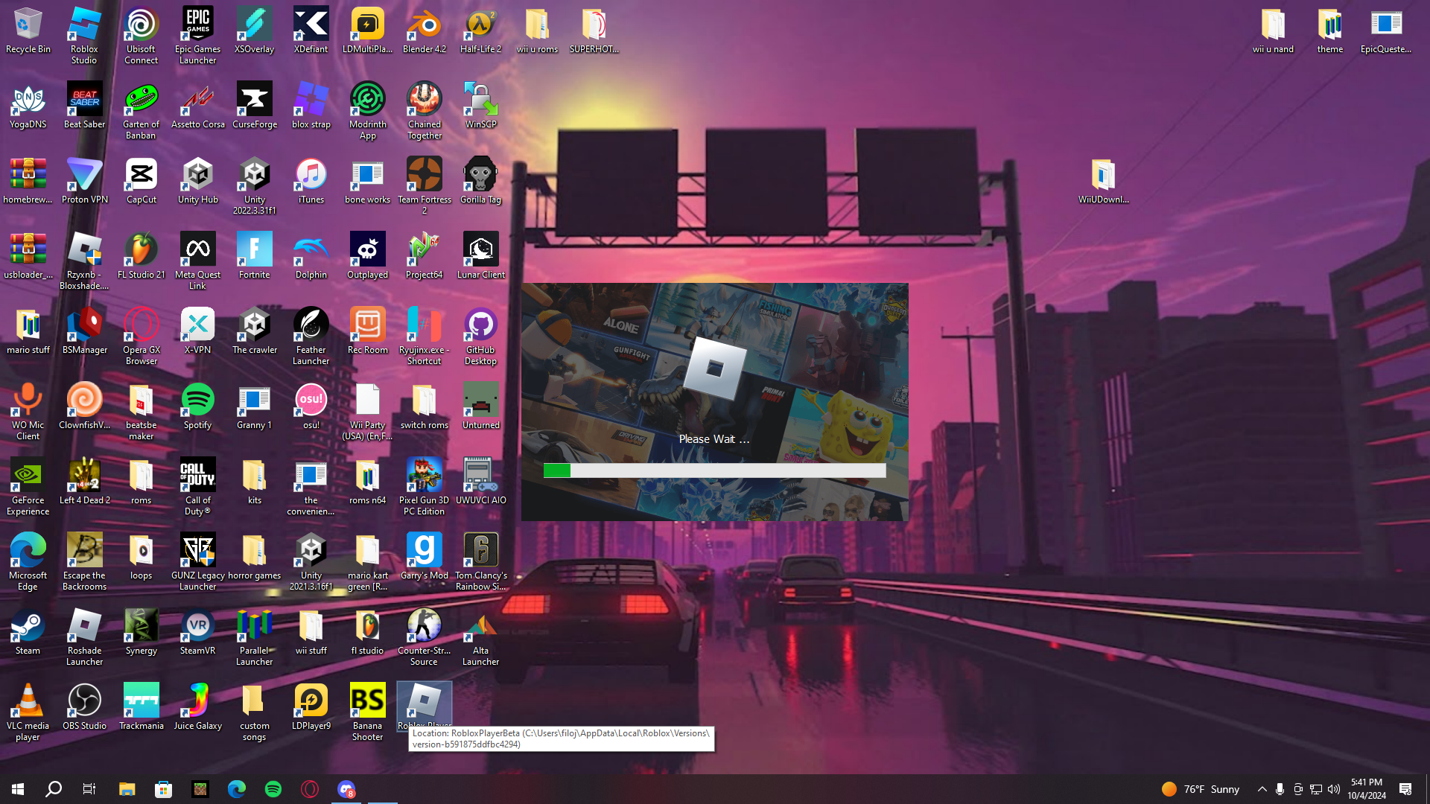
Task: Open the Windows Start menu
Action: click(18, 789)
